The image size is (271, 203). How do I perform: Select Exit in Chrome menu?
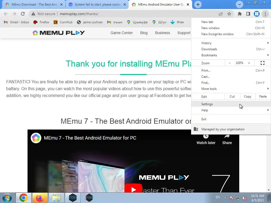[231, 119]
